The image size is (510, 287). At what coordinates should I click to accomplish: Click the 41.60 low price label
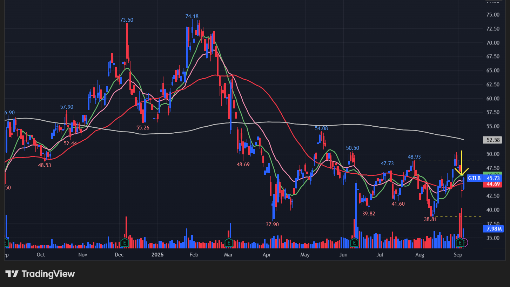click(x=398, y=204)
